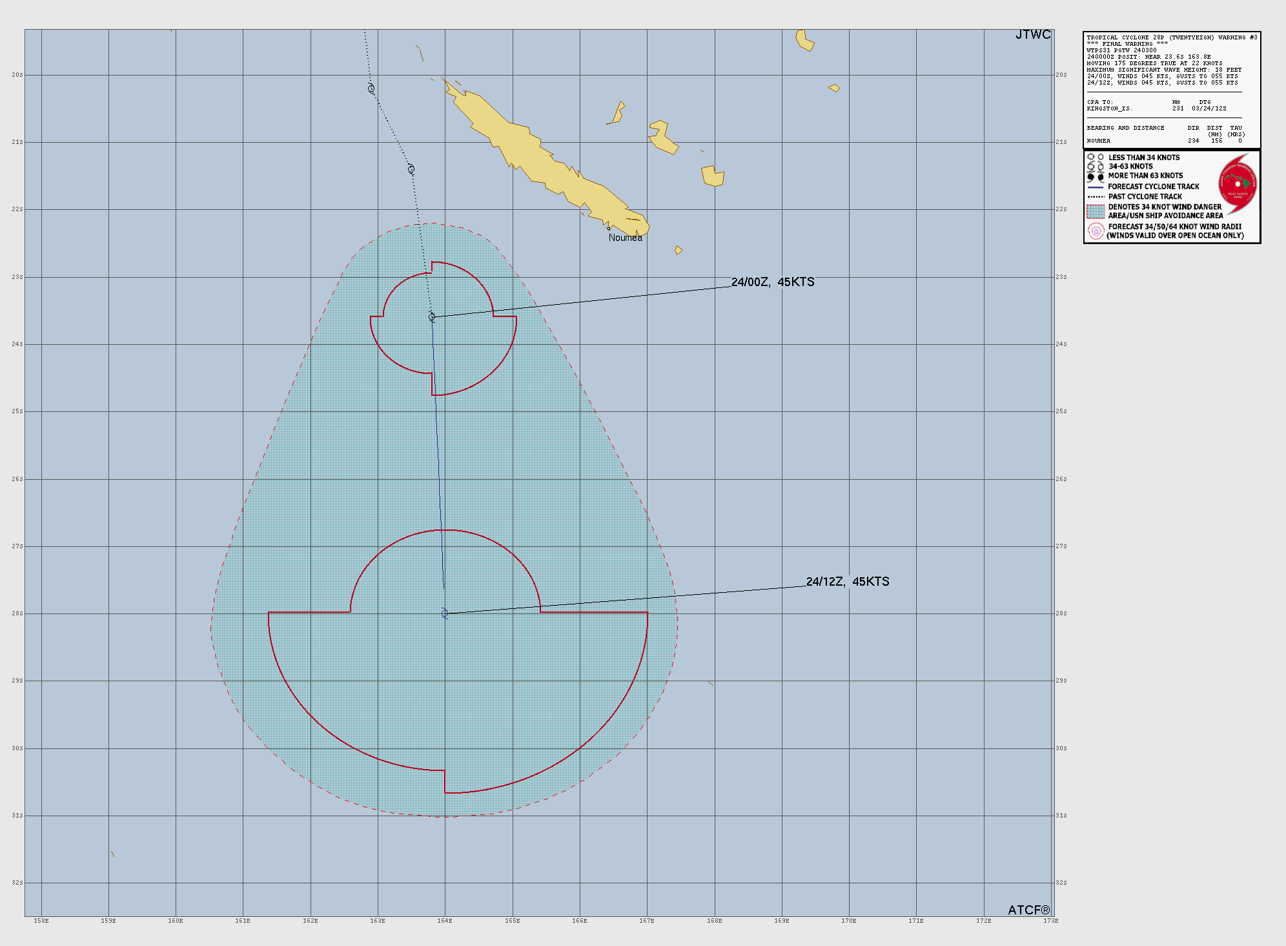Image resolution: width=1286 pixels, height=946 pixels.
Task: Click the '24/00Z, 45KTS' map label
Action: click(x=772, y=282)
